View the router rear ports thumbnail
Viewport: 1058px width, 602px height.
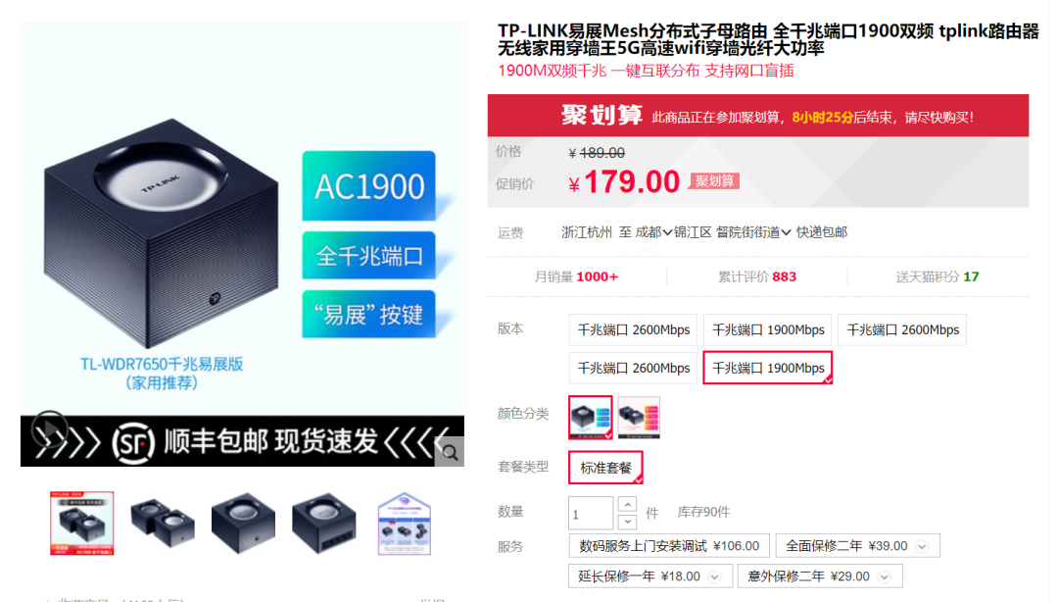323,524
